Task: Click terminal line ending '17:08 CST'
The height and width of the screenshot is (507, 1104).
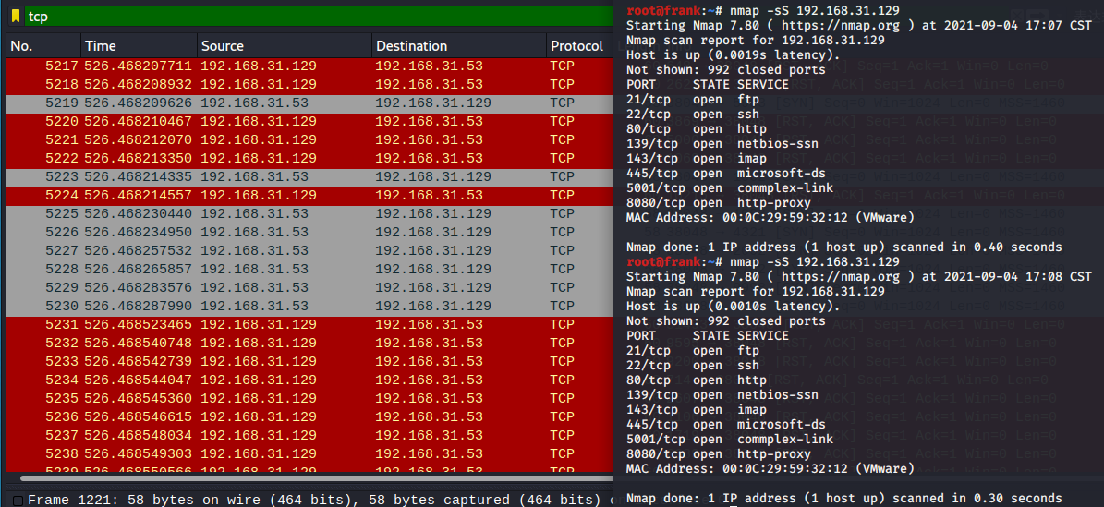Action: 859,277
